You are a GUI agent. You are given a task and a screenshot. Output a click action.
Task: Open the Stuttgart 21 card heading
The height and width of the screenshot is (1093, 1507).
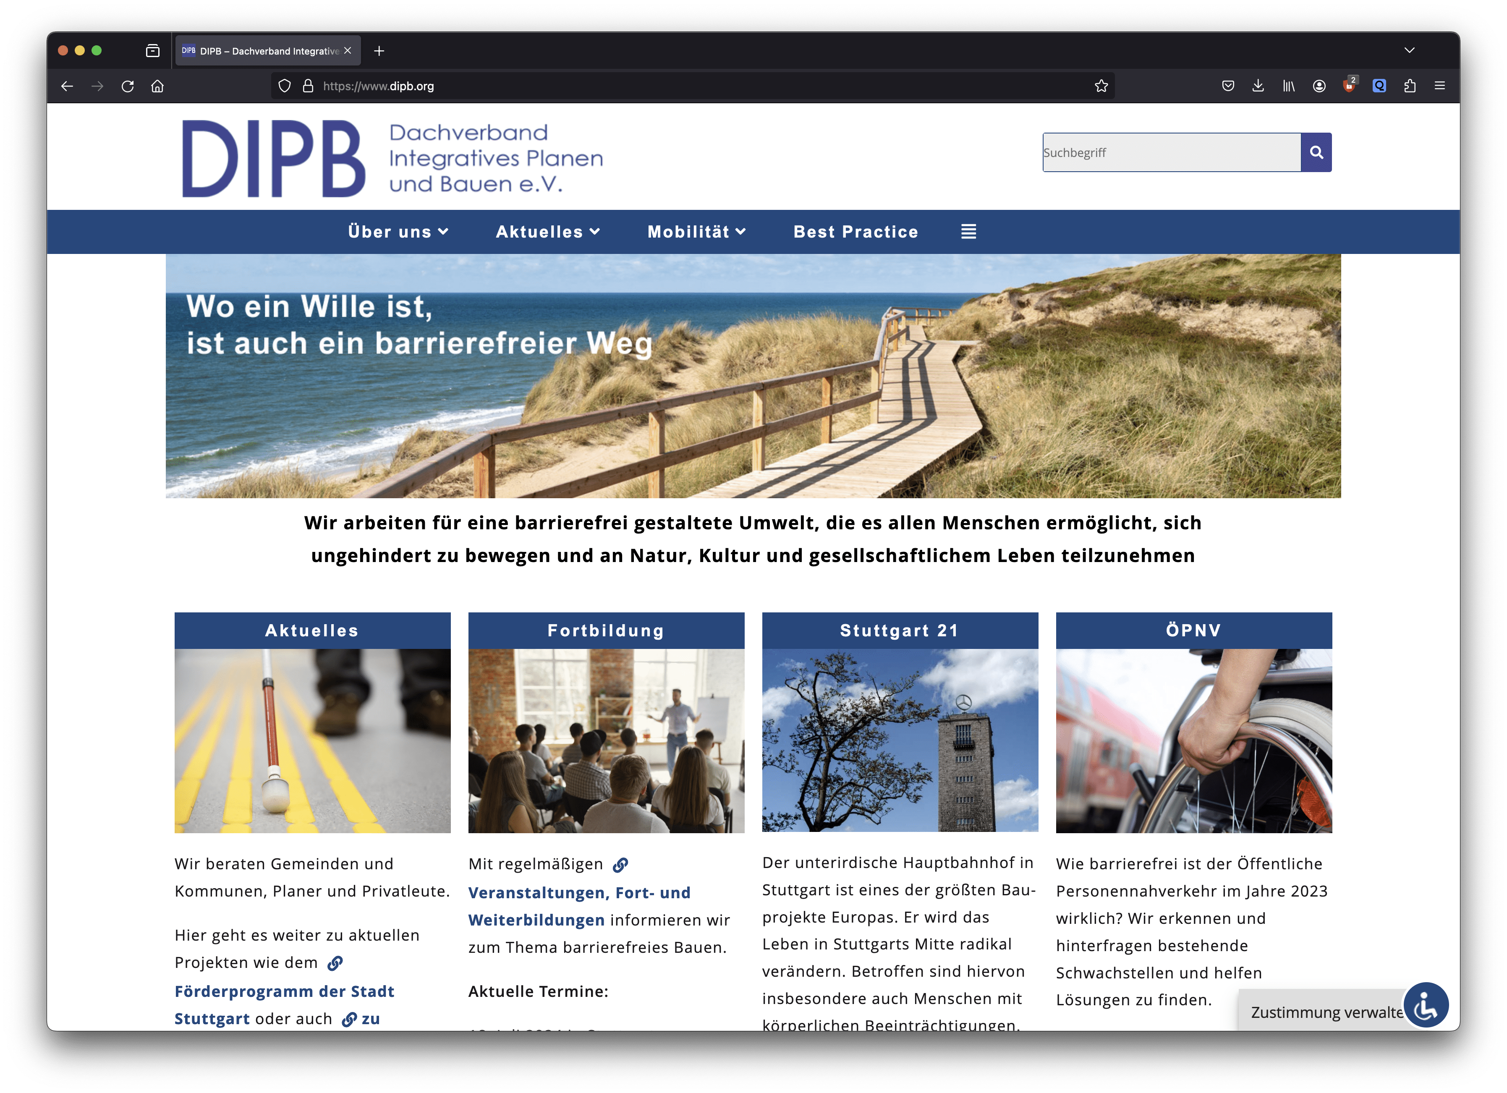(x=900, y=630)
